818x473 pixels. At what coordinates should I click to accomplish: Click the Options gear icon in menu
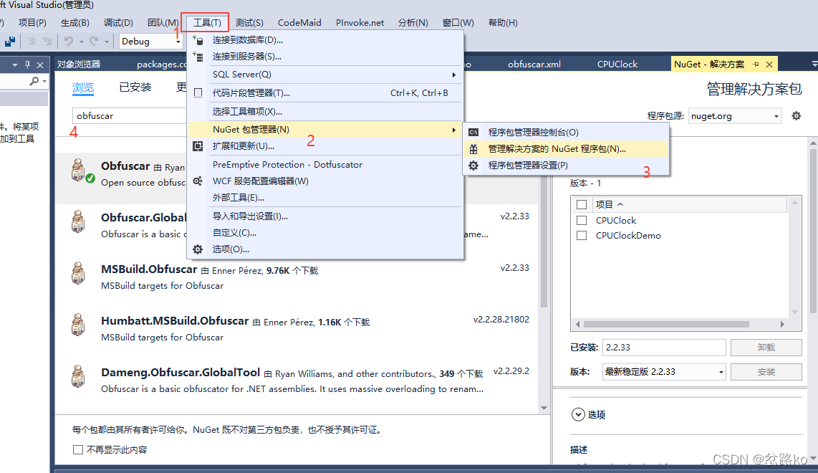pyautogui.click(x=198, y=249)
